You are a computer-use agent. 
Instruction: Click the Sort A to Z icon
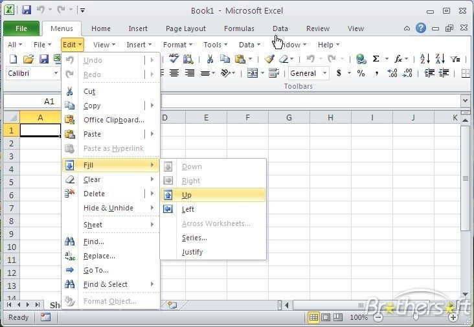point(425,58)
